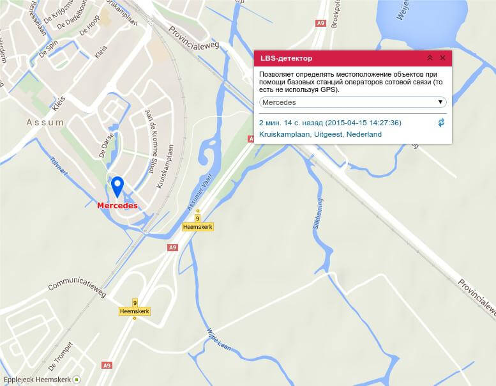
Task: Close the LBS-детектор panel
Action: click(442, 58)
